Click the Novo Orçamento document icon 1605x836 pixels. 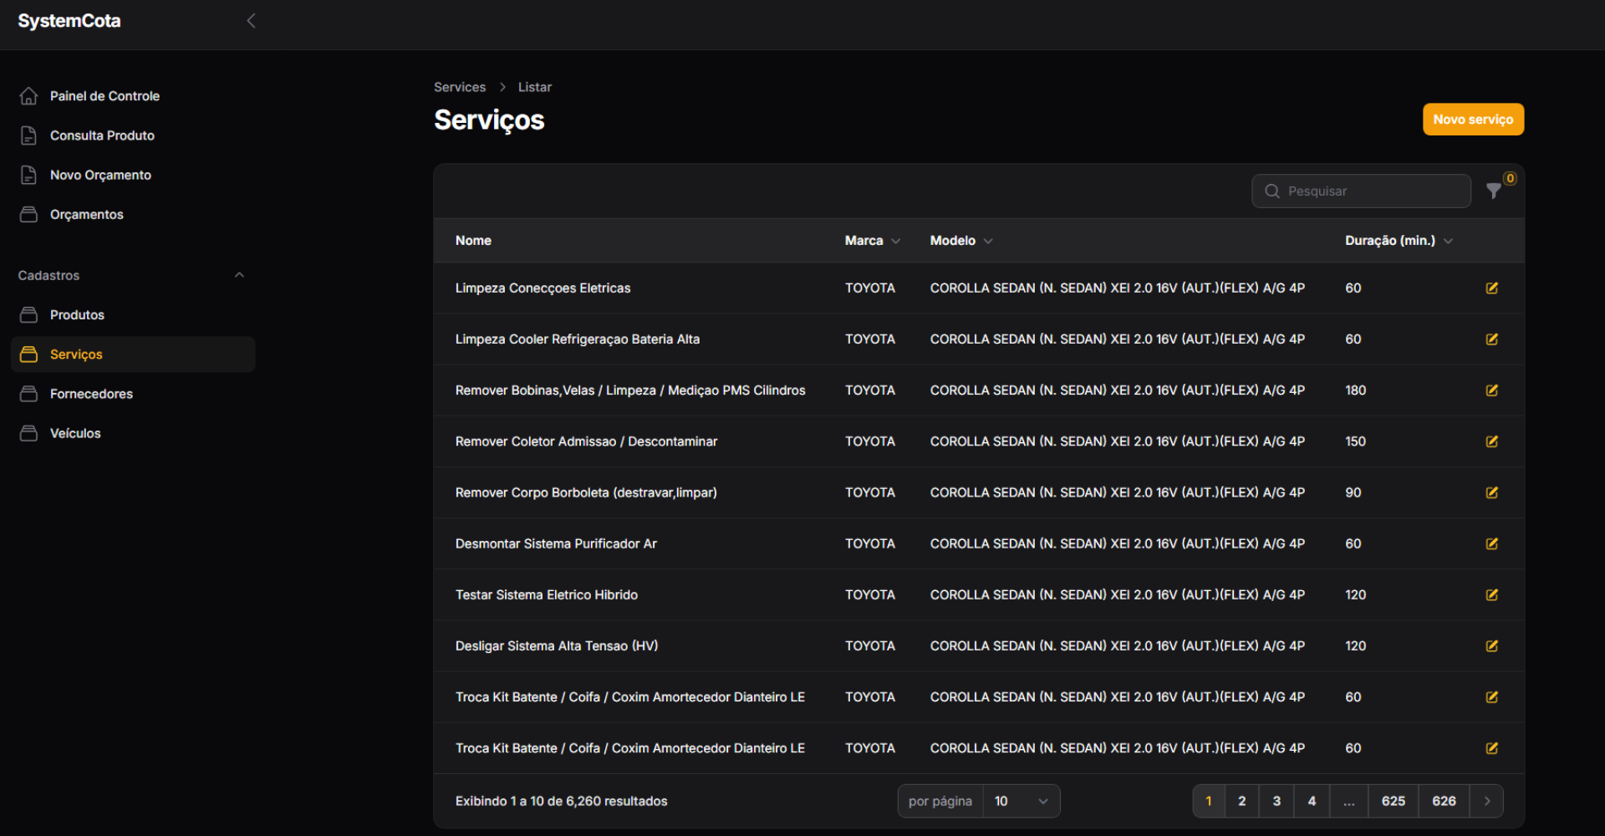(x=28, y=175)
